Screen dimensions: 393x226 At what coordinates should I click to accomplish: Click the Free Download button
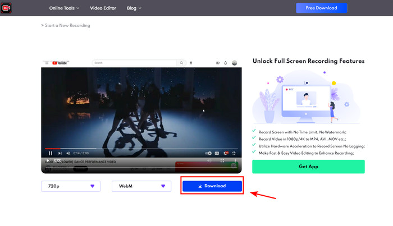pos(321,8)
